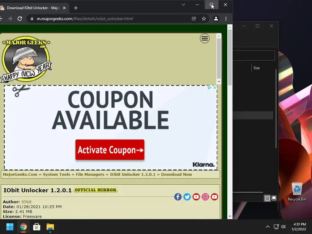This screenshot has width=312, height=234.
Task: Follow the IObit Unlocker 1.2.0.1 breadcrumb
Action: 133,175
